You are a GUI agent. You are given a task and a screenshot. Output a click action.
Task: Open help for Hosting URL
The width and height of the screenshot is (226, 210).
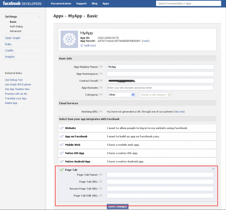[x=101, y=112]
